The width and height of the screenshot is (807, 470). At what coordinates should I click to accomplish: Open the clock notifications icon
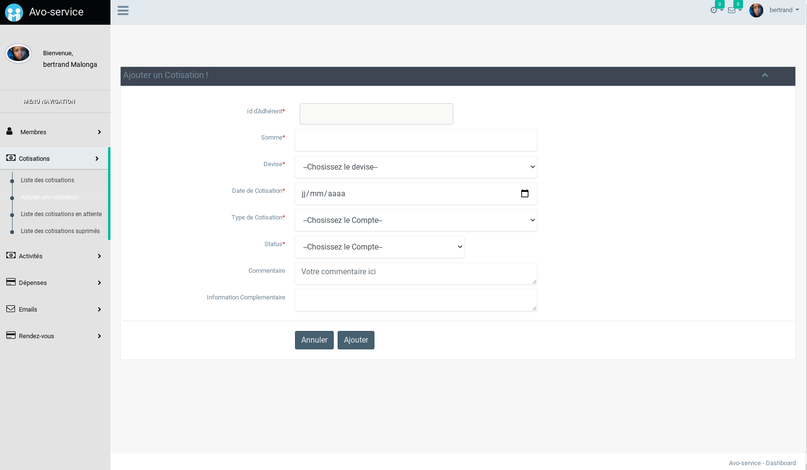(x=714, y=10)
